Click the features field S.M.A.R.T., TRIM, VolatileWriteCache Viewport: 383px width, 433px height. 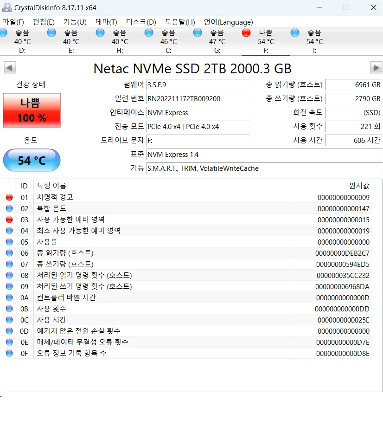[x=264, y=168]
